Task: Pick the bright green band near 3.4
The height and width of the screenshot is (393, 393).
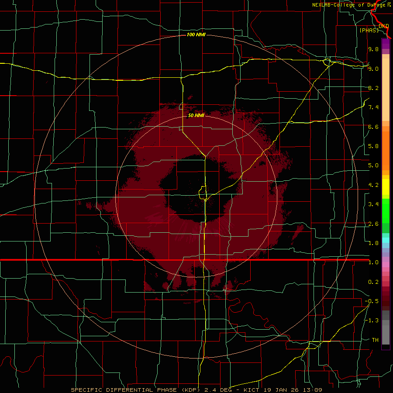Action: tap(386, 211)
